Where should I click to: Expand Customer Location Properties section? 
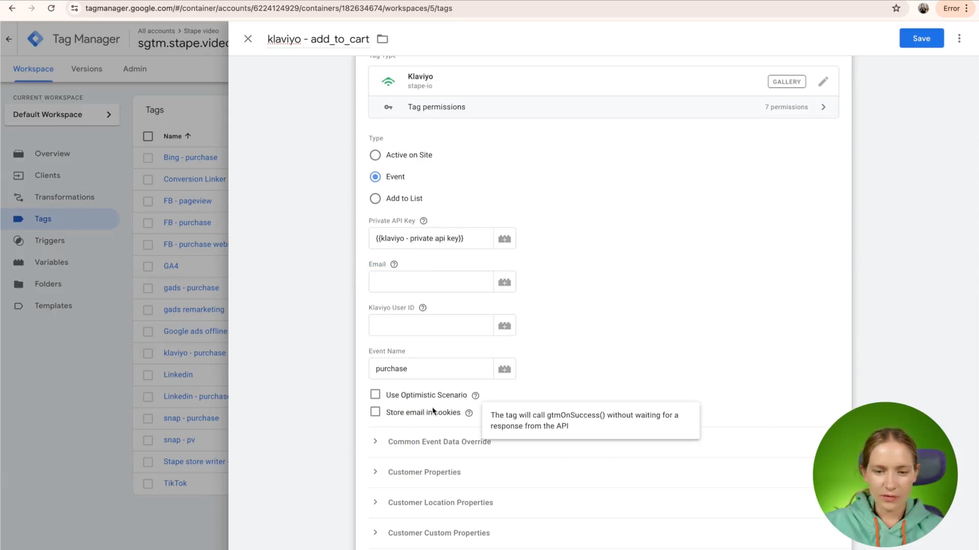tap(375, 502)
